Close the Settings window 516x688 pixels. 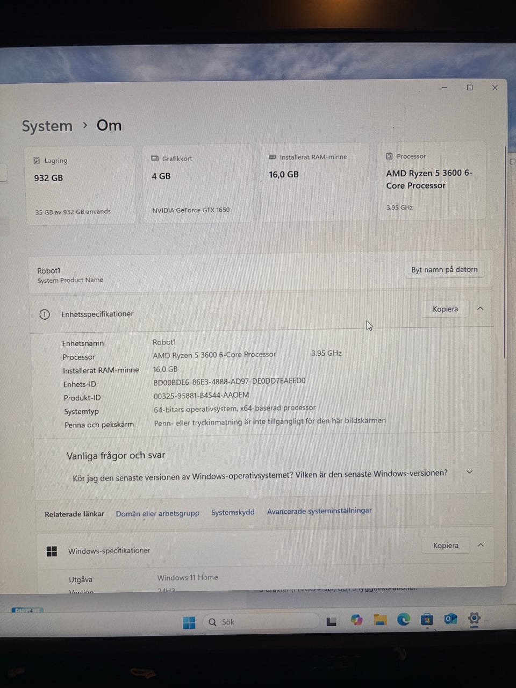point(495,88)
